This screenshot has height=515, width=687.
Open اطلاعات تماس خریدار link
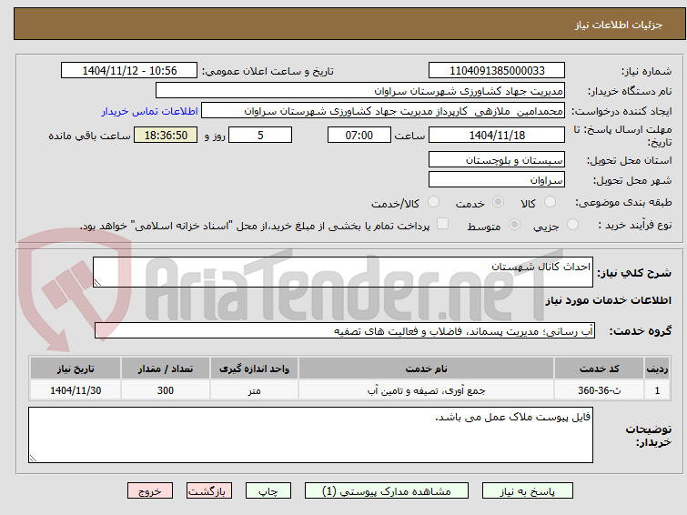pos(150,111)
